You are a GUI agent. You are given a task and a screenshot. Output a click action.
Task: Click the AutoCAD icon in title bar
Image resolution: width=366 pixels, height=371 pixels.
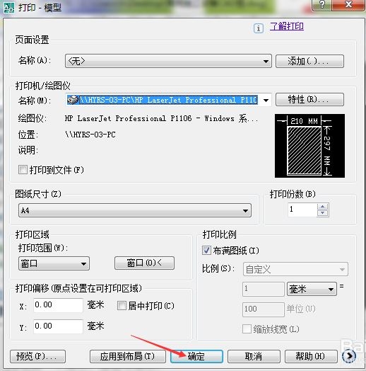click(x=9, y=7)
